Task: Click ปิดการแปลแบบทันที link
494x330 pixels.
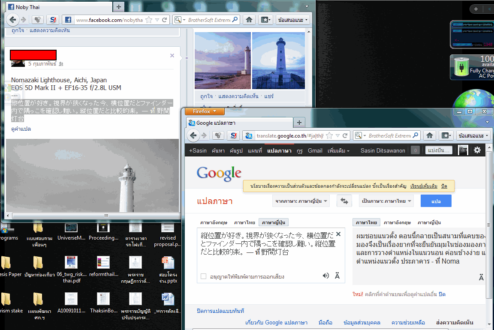Action: (x=220, y=311)
